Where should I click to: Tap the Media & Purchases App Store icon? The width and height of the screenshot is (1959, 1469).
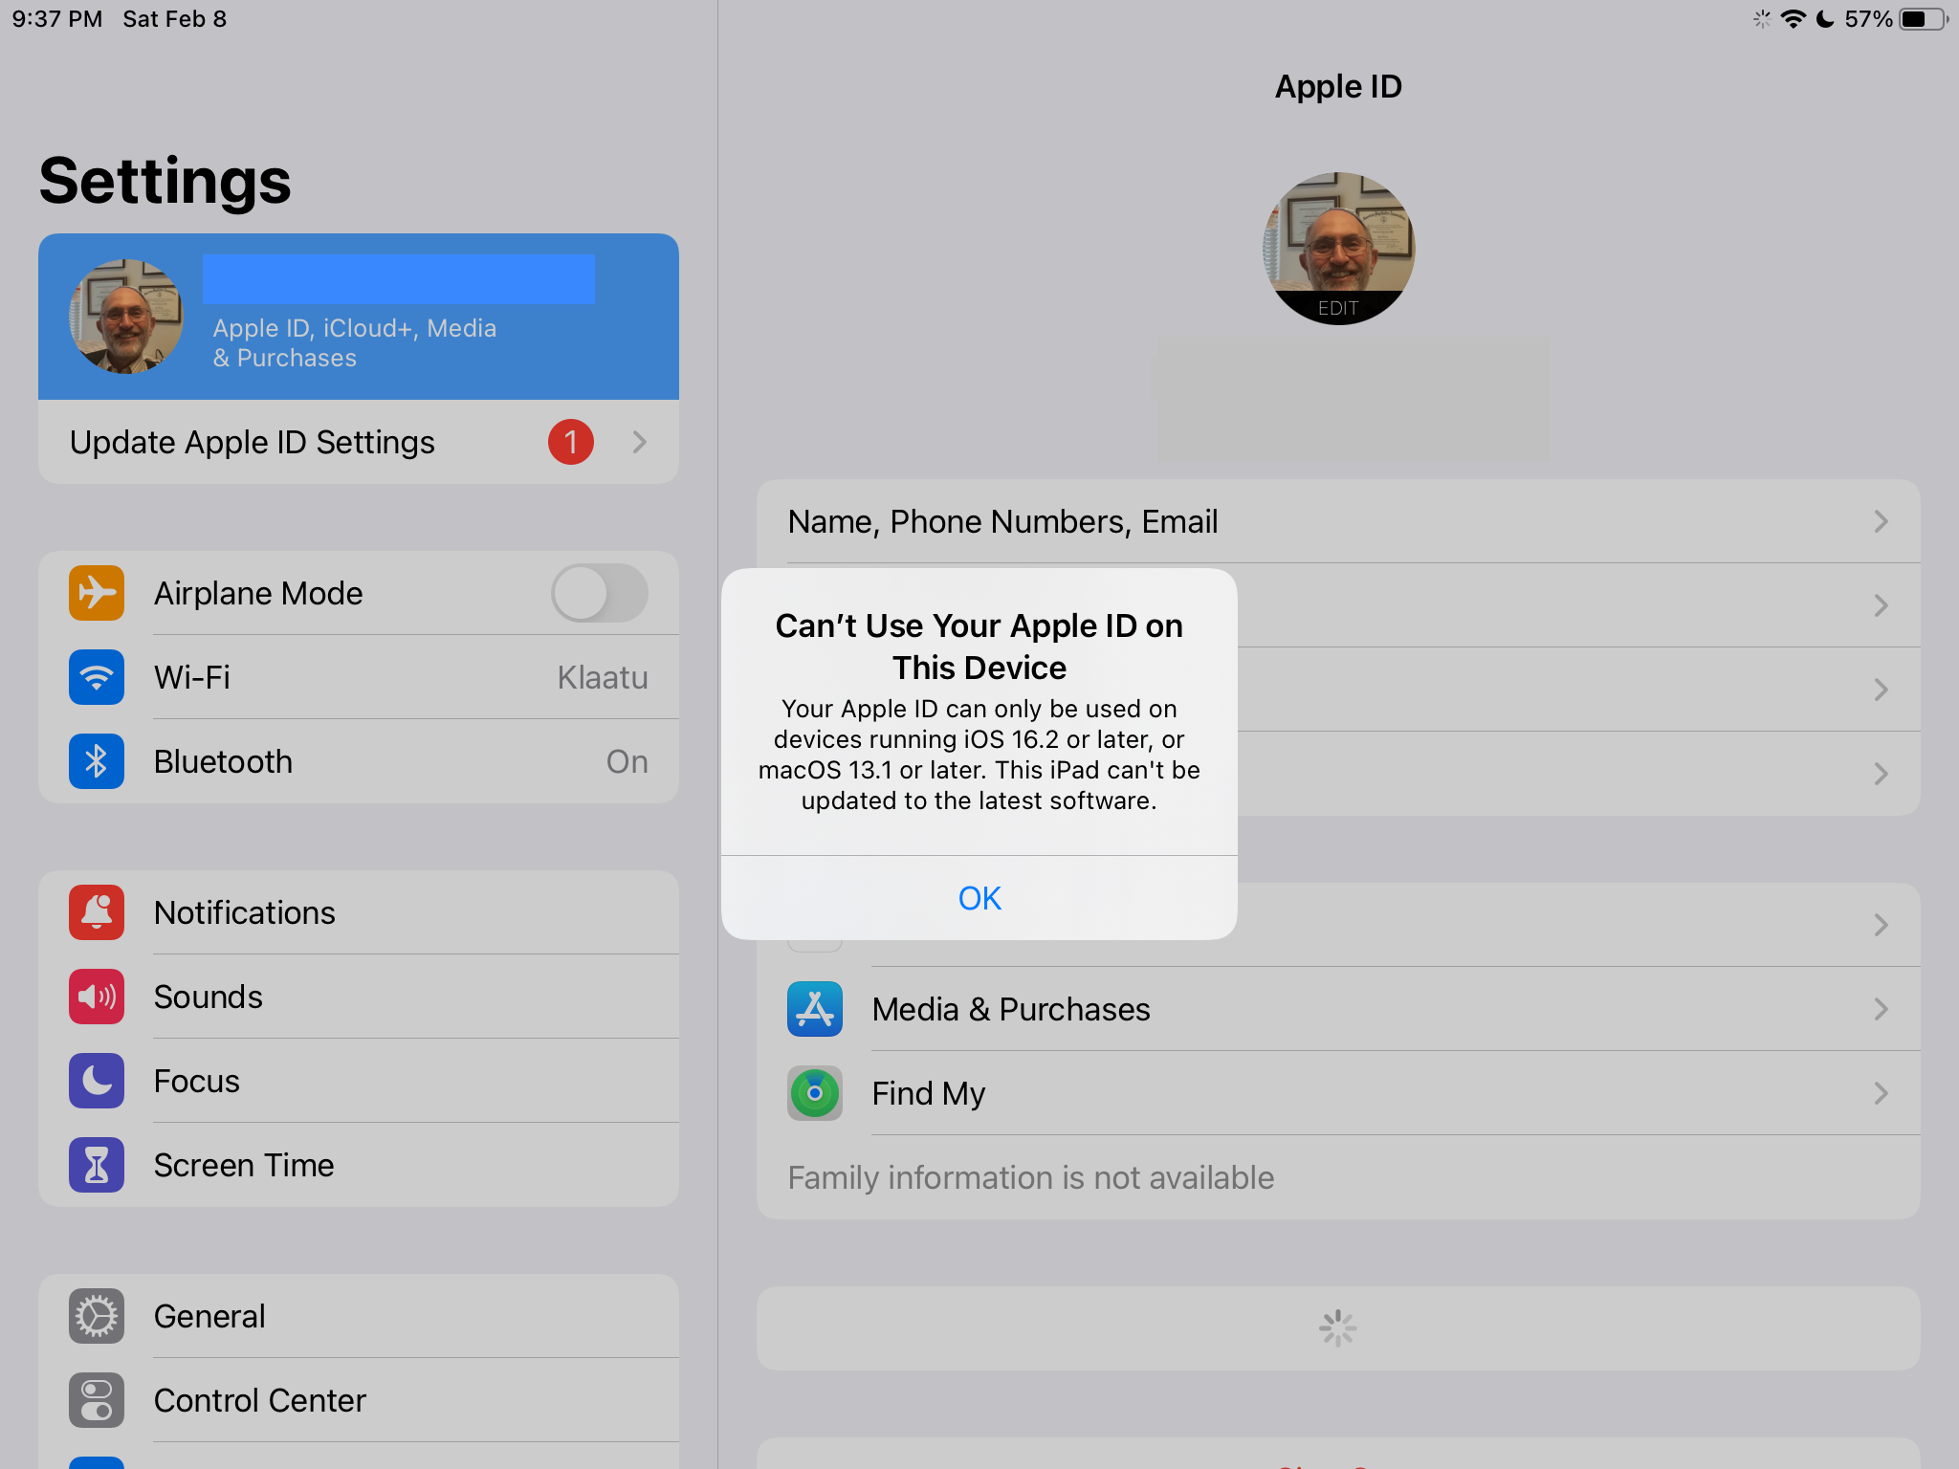pos(815,1009)
